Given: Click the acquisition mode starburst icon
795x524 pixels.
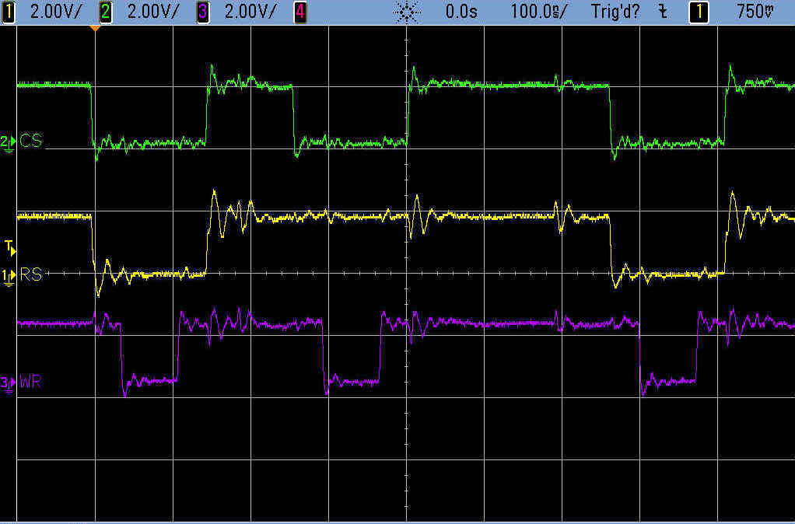Looking at the screenshot, I should point(408,12).
